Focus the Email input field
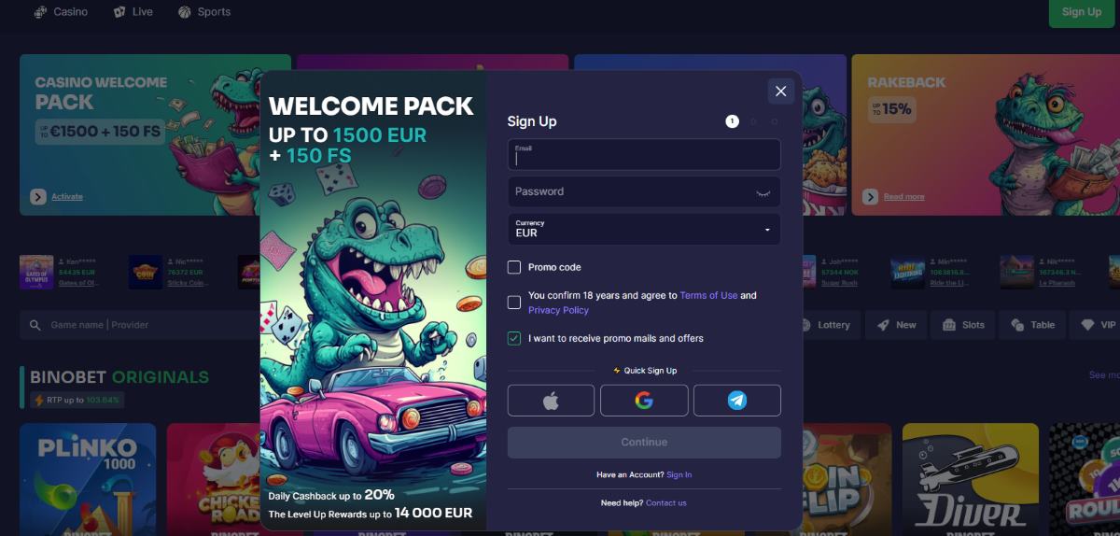The width and height of the screenshot is (1120, 536). coord(644,154)
